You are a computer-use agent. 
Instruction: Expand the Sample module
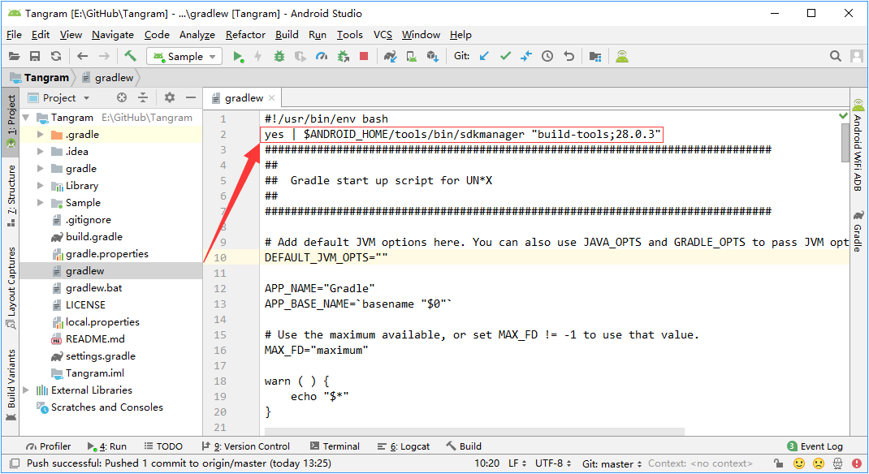point(40,203)
